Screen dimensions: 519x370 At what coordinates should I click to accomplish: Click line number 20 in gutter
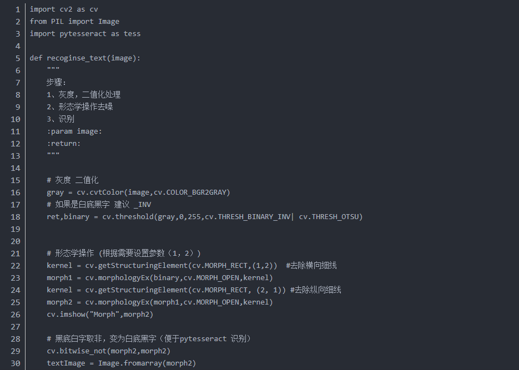click(16, 241)
